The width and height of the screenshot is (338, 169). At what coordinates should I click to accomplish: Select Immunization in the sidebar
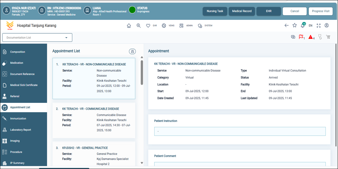pos(18,119)
